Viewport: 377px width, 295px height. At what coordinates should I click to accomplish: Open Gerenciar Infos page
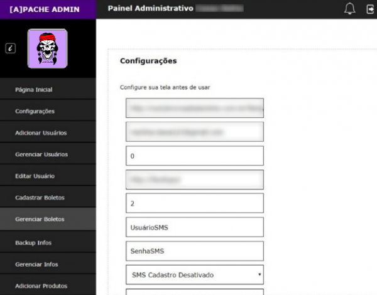tap(36, 264)
